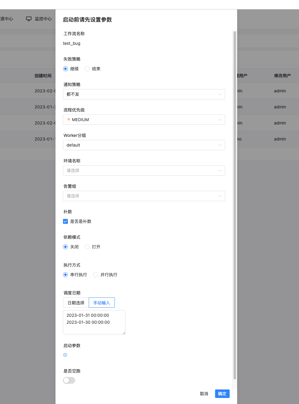
Task: Click date line 2023-01-30 00:00:00
Action: tap(88, 322)
